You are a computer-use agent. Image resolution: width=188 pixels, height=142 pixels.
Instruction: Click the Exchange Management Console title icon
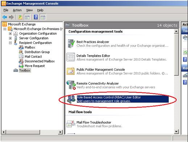point(4,3)
